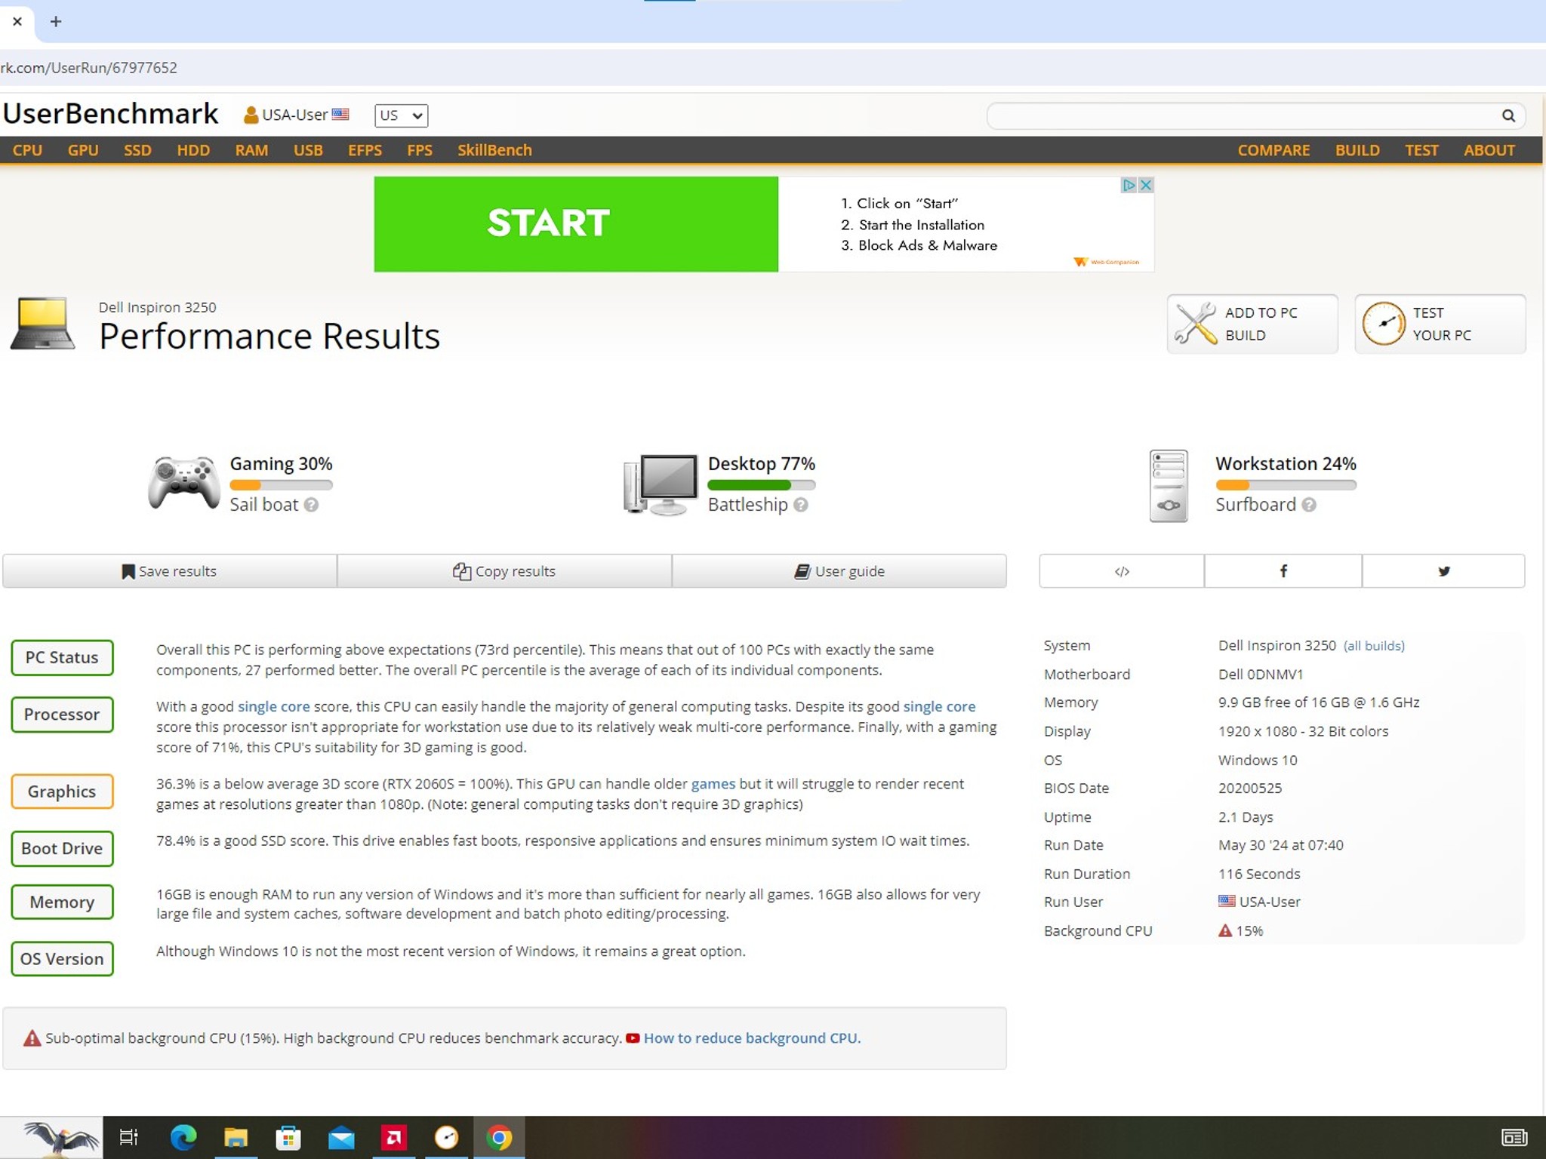Click Copy results button
This screenshot has width=1546, height=1159.
click(504, 571)
